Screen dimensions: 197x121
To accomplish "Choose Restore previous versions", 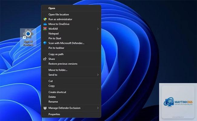I will [71, 64].
